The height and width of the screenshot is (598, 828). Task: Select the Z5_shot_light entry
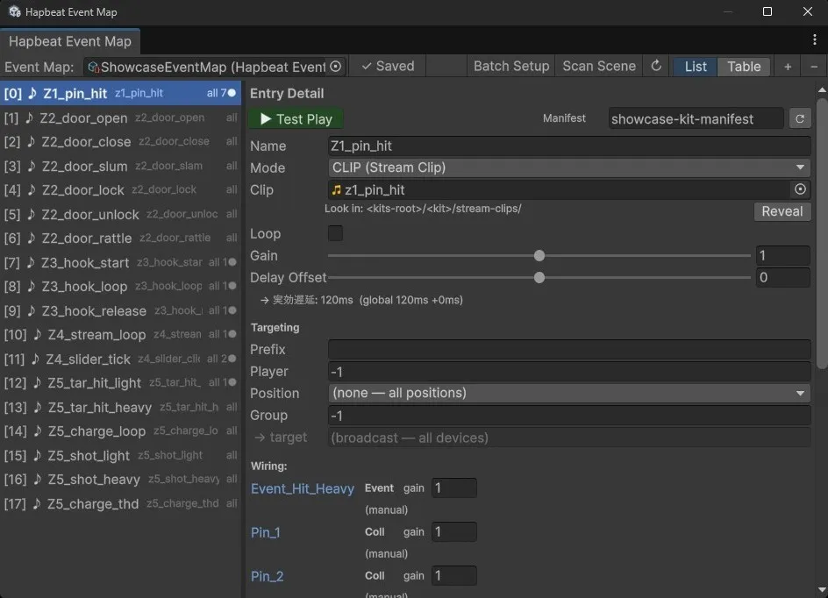click(x=120, y=455)
